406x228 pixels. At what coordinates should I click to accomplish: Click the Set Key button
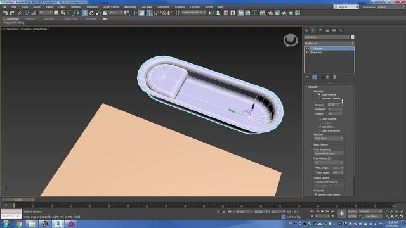tap(352, 216)
